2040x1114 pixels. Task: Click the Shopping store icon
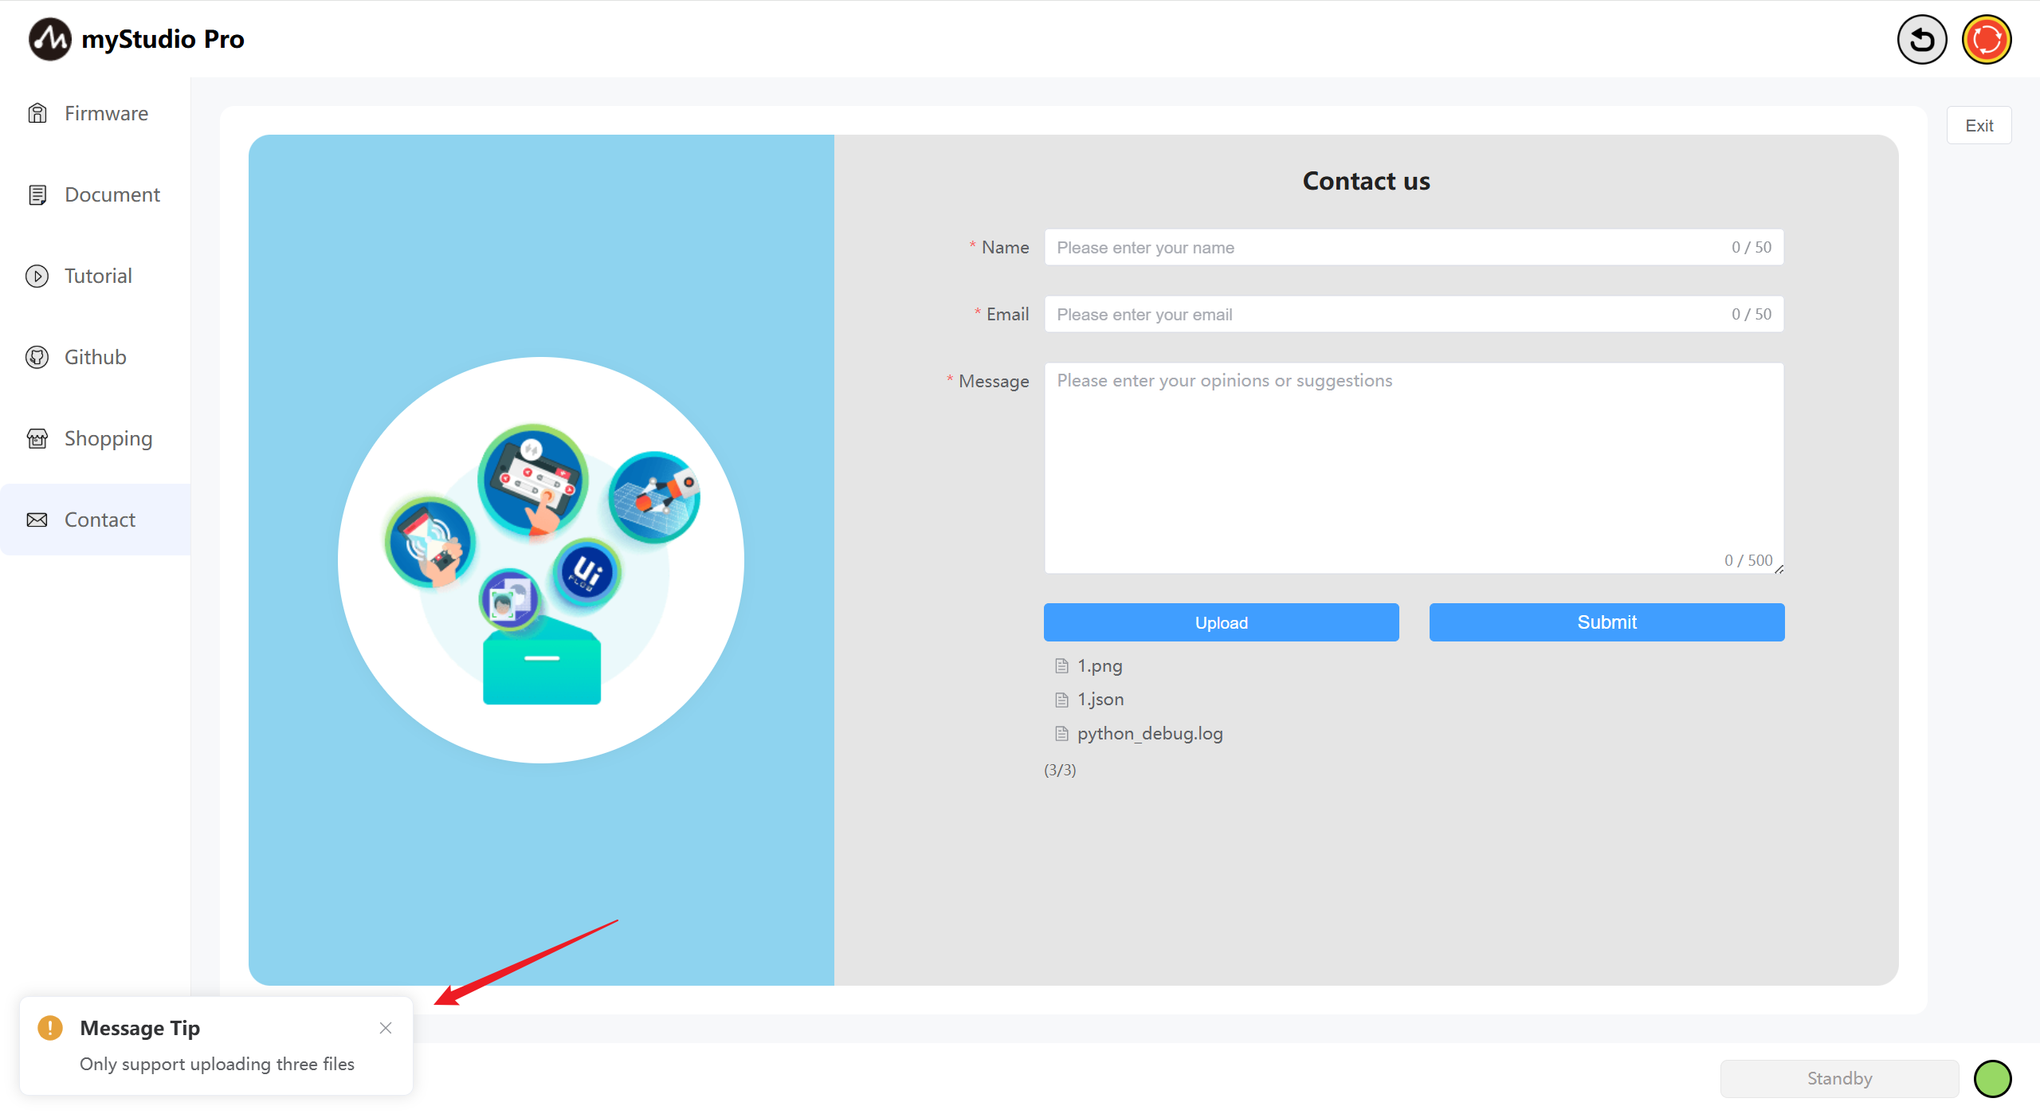tap(37, 438)
